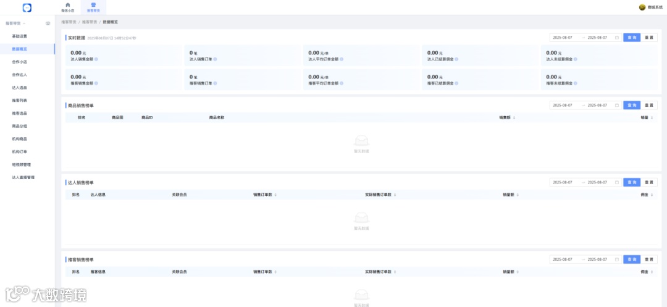667x307 pixels.
Task: Click 重置 button in 推客销售榜单 section
Action: [x=648, y=259]
